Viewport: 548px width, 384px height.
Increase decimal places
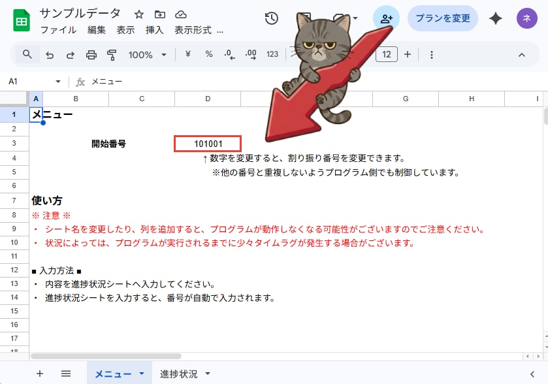[x=251, y=54]
